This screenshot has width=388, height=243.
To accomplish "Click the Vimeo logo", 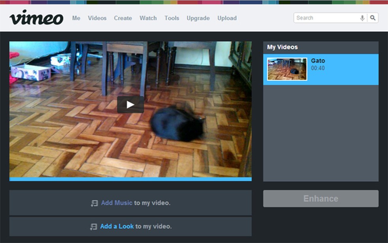I will [x=36, y=18].
